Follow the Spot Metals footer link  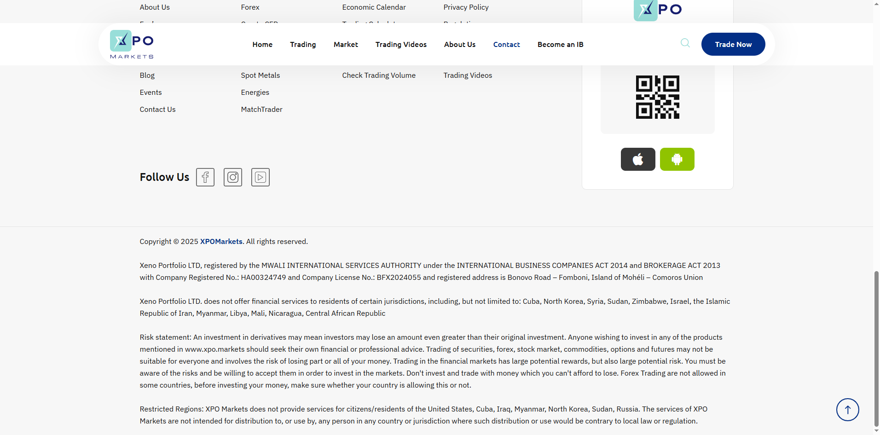[261, 75]
